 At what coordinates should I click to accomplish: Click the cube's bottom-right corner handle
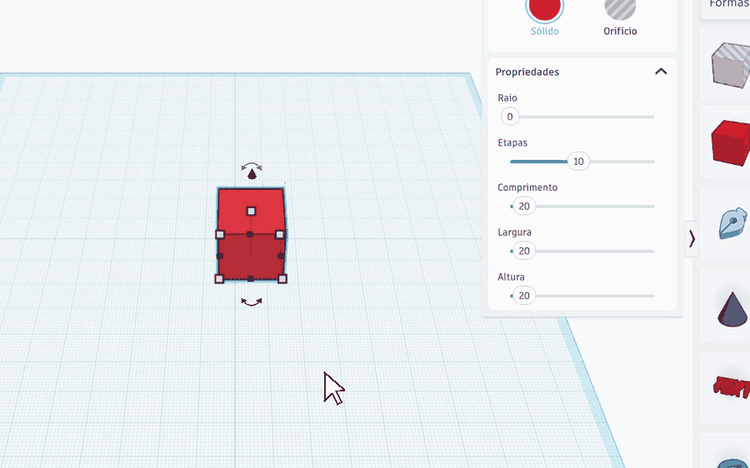(282, 279)
